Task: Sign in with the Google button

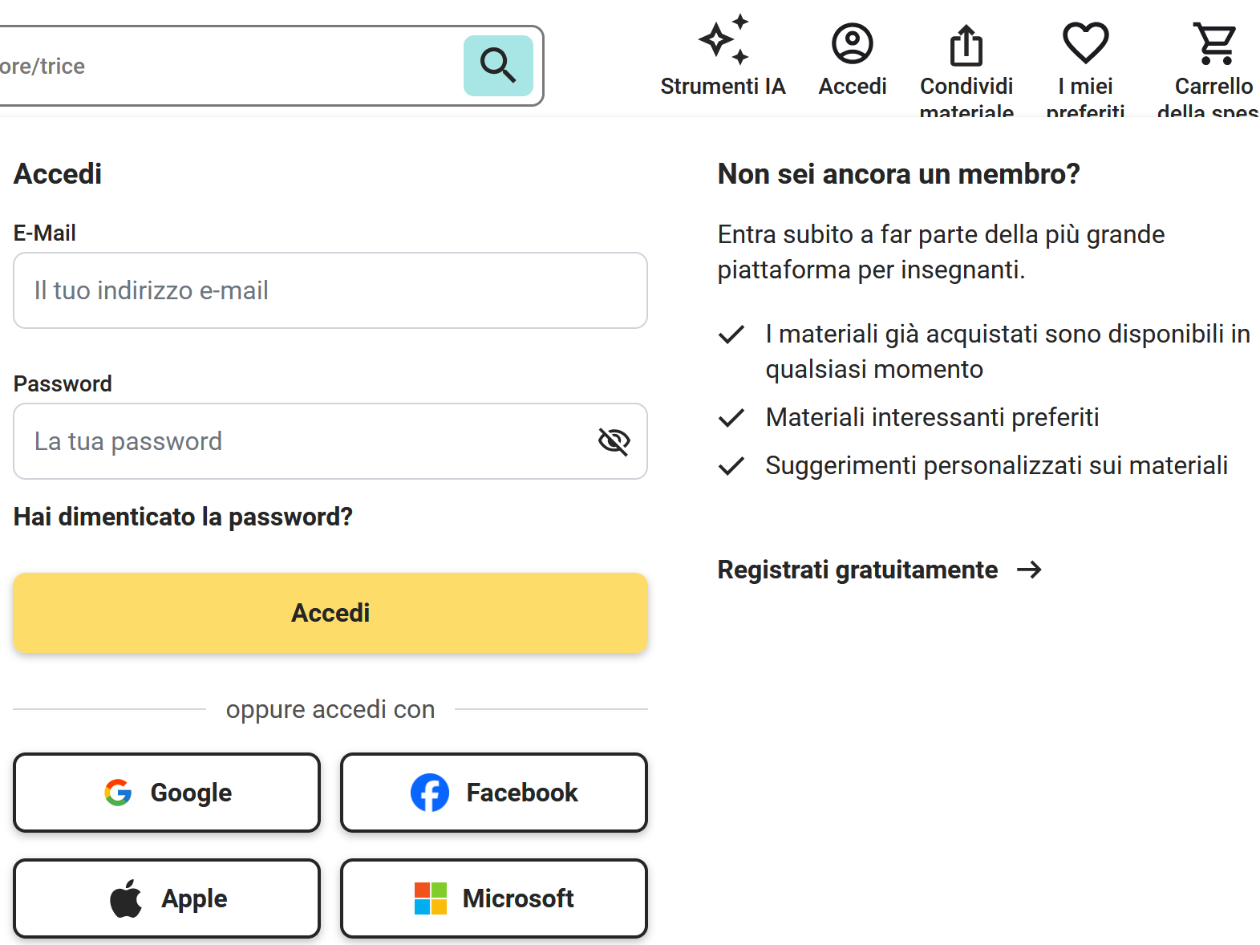Action: coord(167,793)
